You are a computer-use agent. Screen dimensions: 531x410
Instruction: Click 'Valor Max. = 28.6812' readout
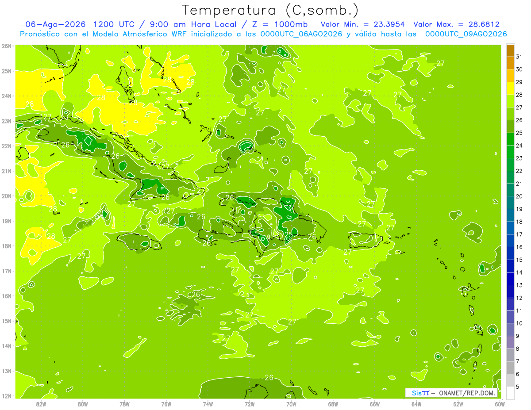coord(456,24)
